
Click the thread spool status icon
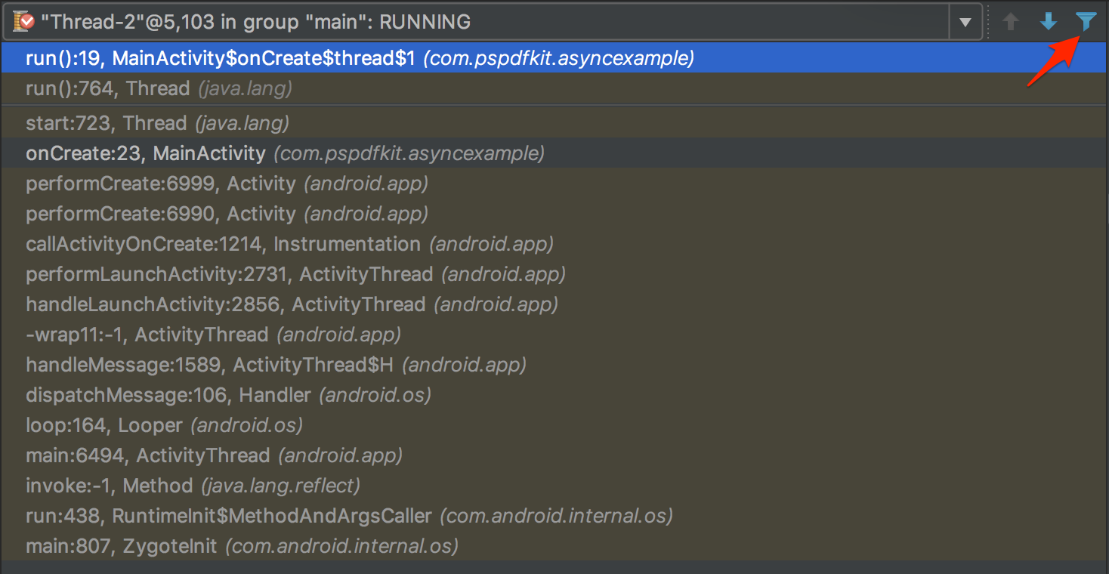(x=23, y=20)
